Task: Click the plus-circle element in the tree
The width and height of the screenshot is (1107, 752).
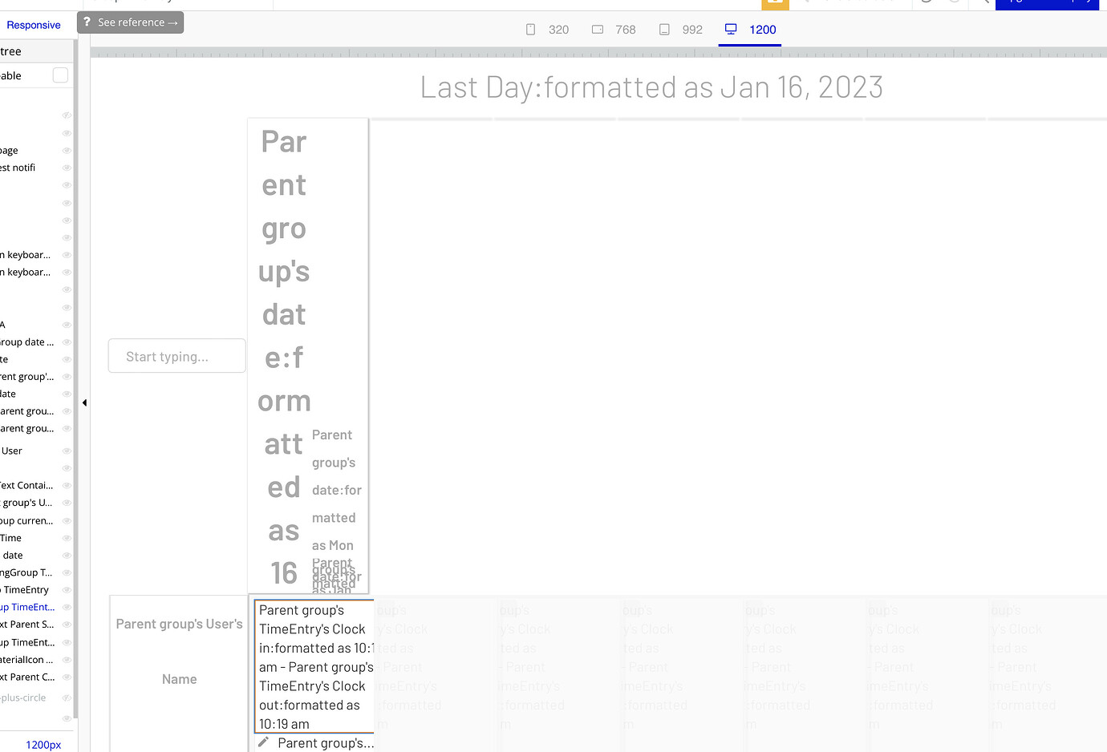Action: (32, 697)
